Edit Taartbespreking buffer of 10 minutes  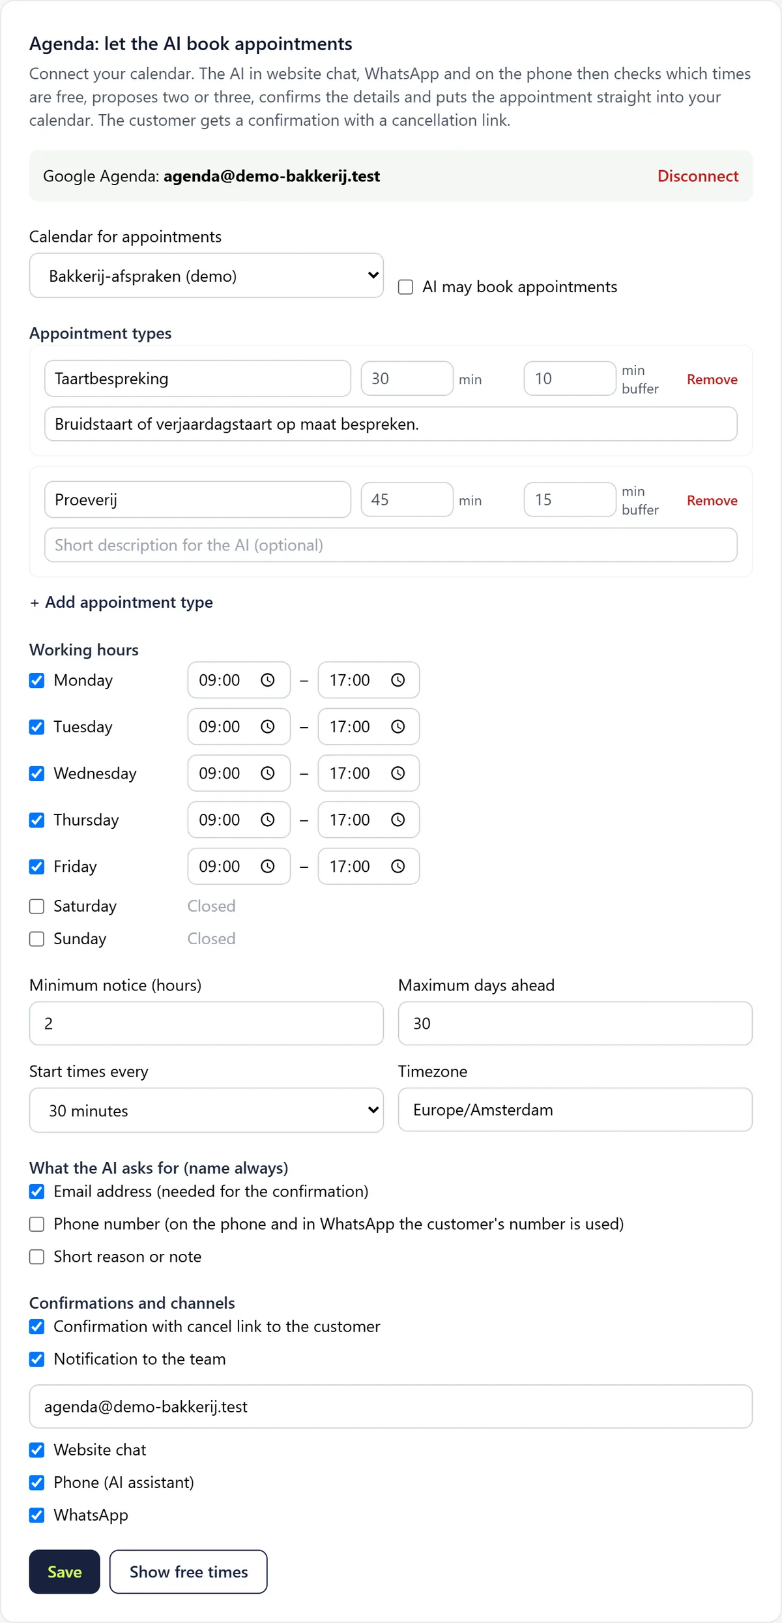[x=570, y=379]
